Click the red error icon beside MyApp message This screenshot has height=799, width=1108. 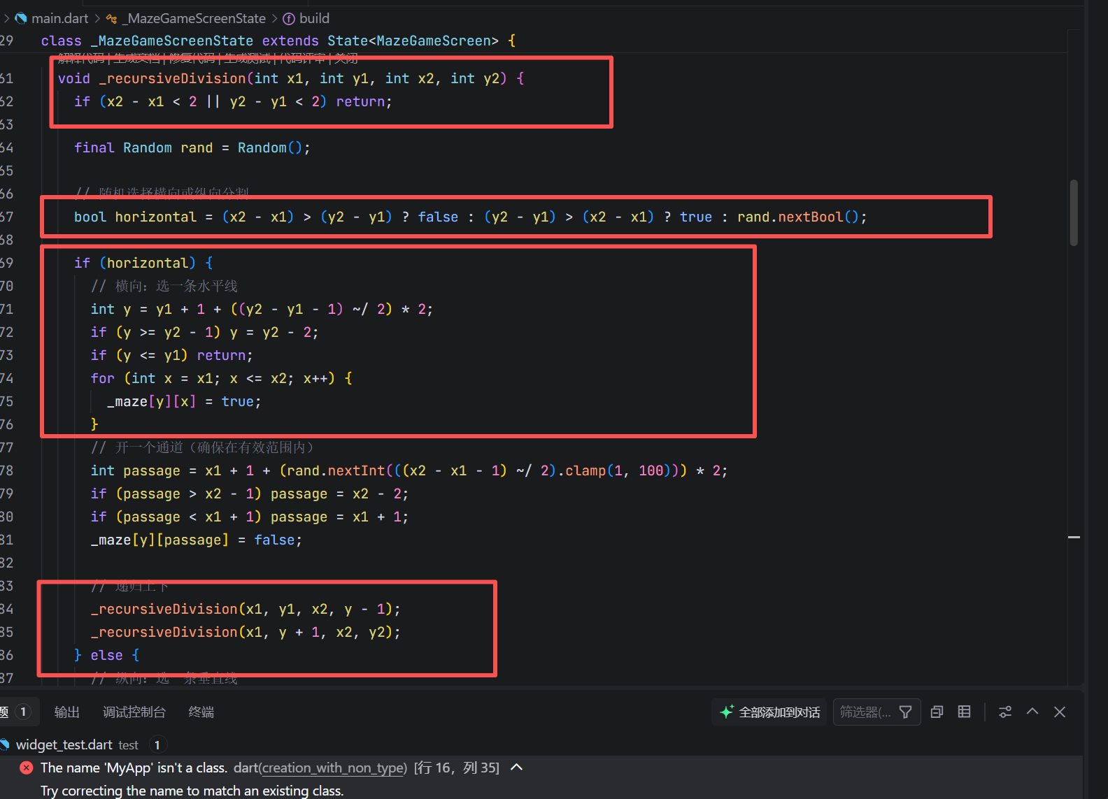pos(27,768)
